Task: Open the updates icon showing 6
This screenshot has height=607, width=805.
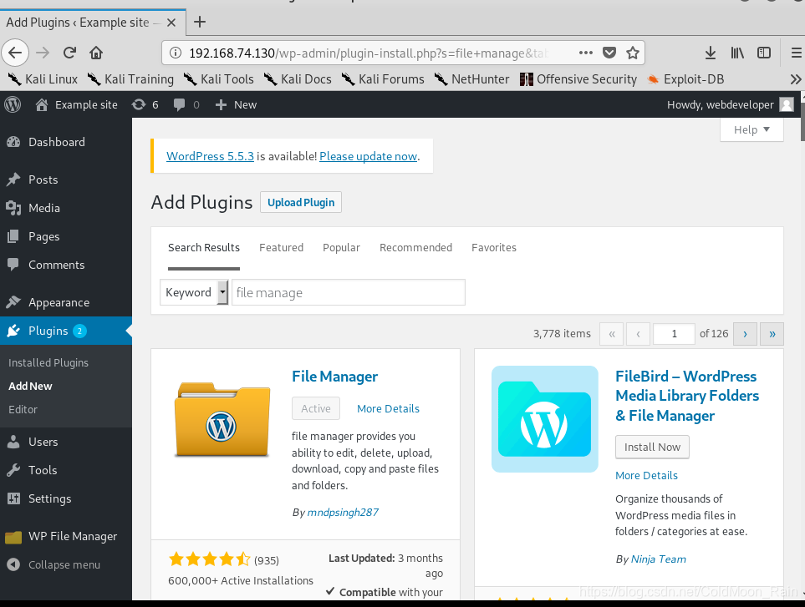Action: (145, 104)
